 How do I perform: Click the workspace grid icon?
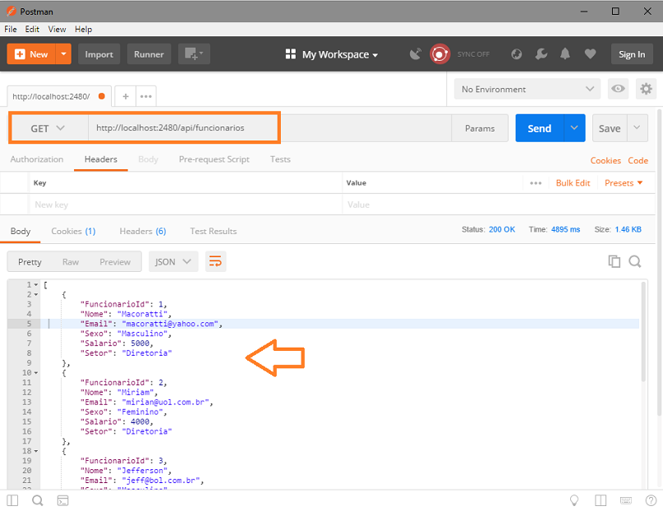pos(291,54)
